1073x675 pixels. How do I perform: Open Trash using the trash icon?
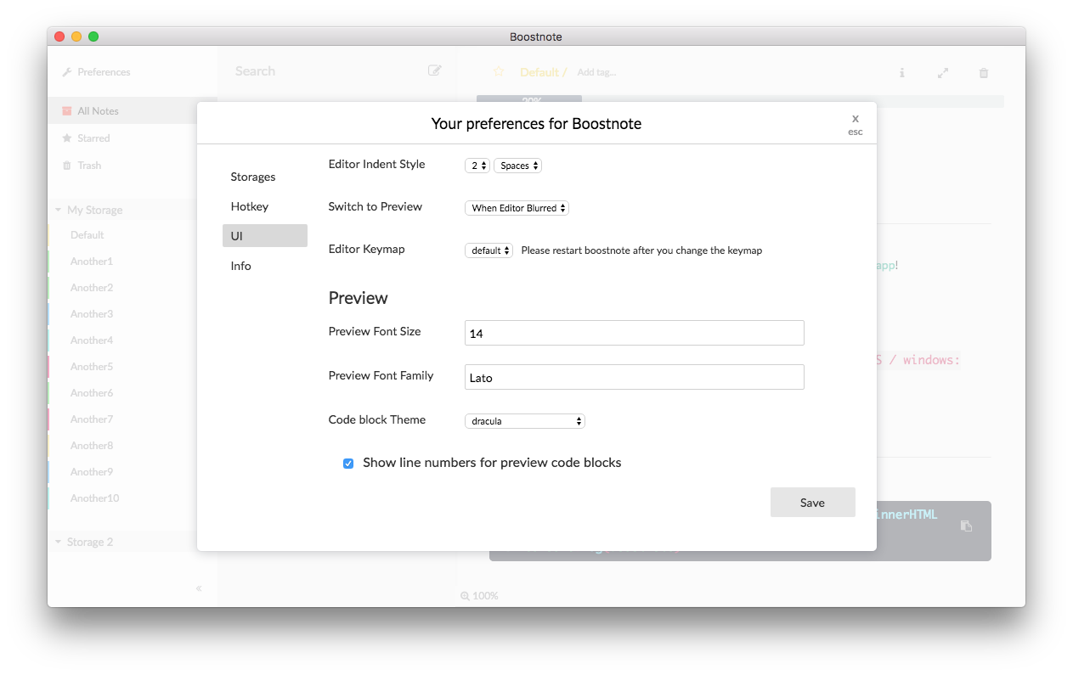(65, 165)
